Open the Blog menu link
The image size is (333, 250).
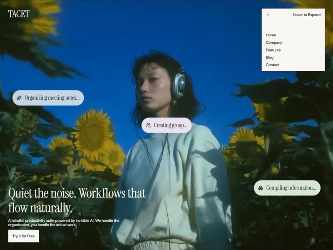click(x=269, y=57)
